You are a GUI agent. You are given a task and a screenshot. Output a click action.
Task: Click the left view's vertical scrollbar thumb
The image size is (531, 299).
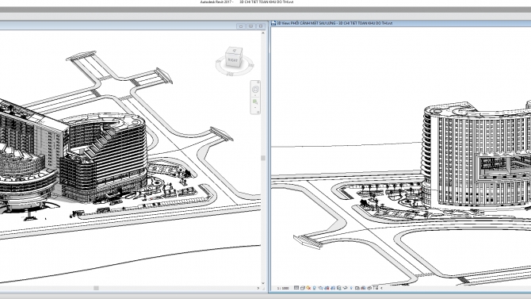[263, 158]
